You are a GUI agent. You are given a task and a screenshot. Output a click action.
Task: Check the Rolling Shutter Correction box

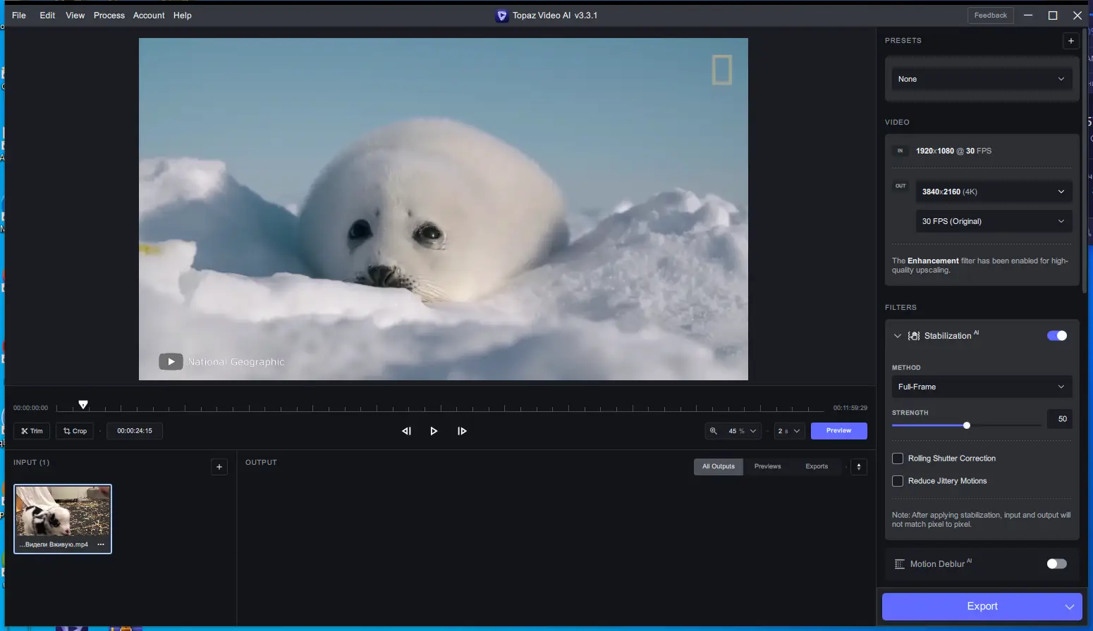(898, 458)
